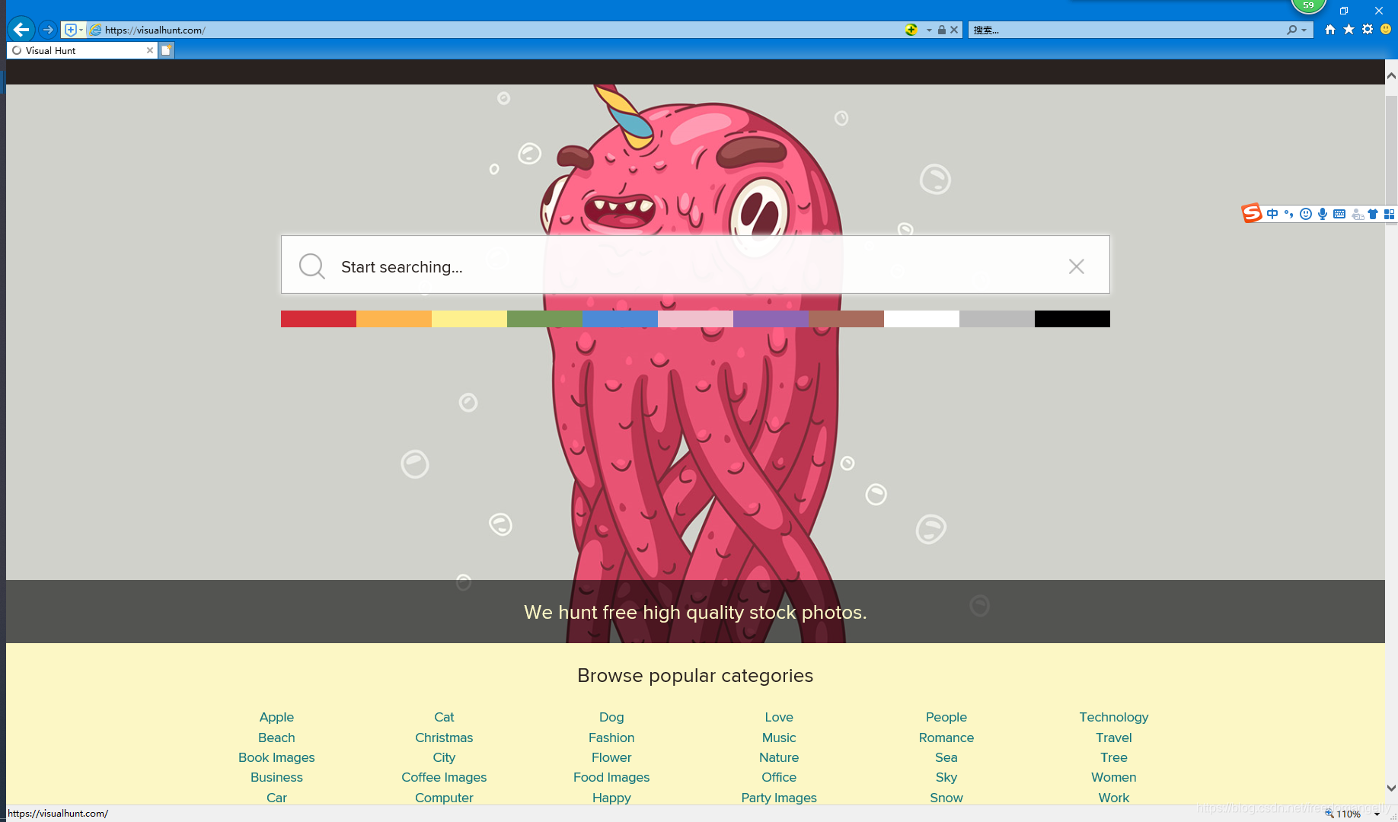1398x822 pixels.
Task: Expand the address bar dropdown arrow
Action: click(x=929, y=30)
